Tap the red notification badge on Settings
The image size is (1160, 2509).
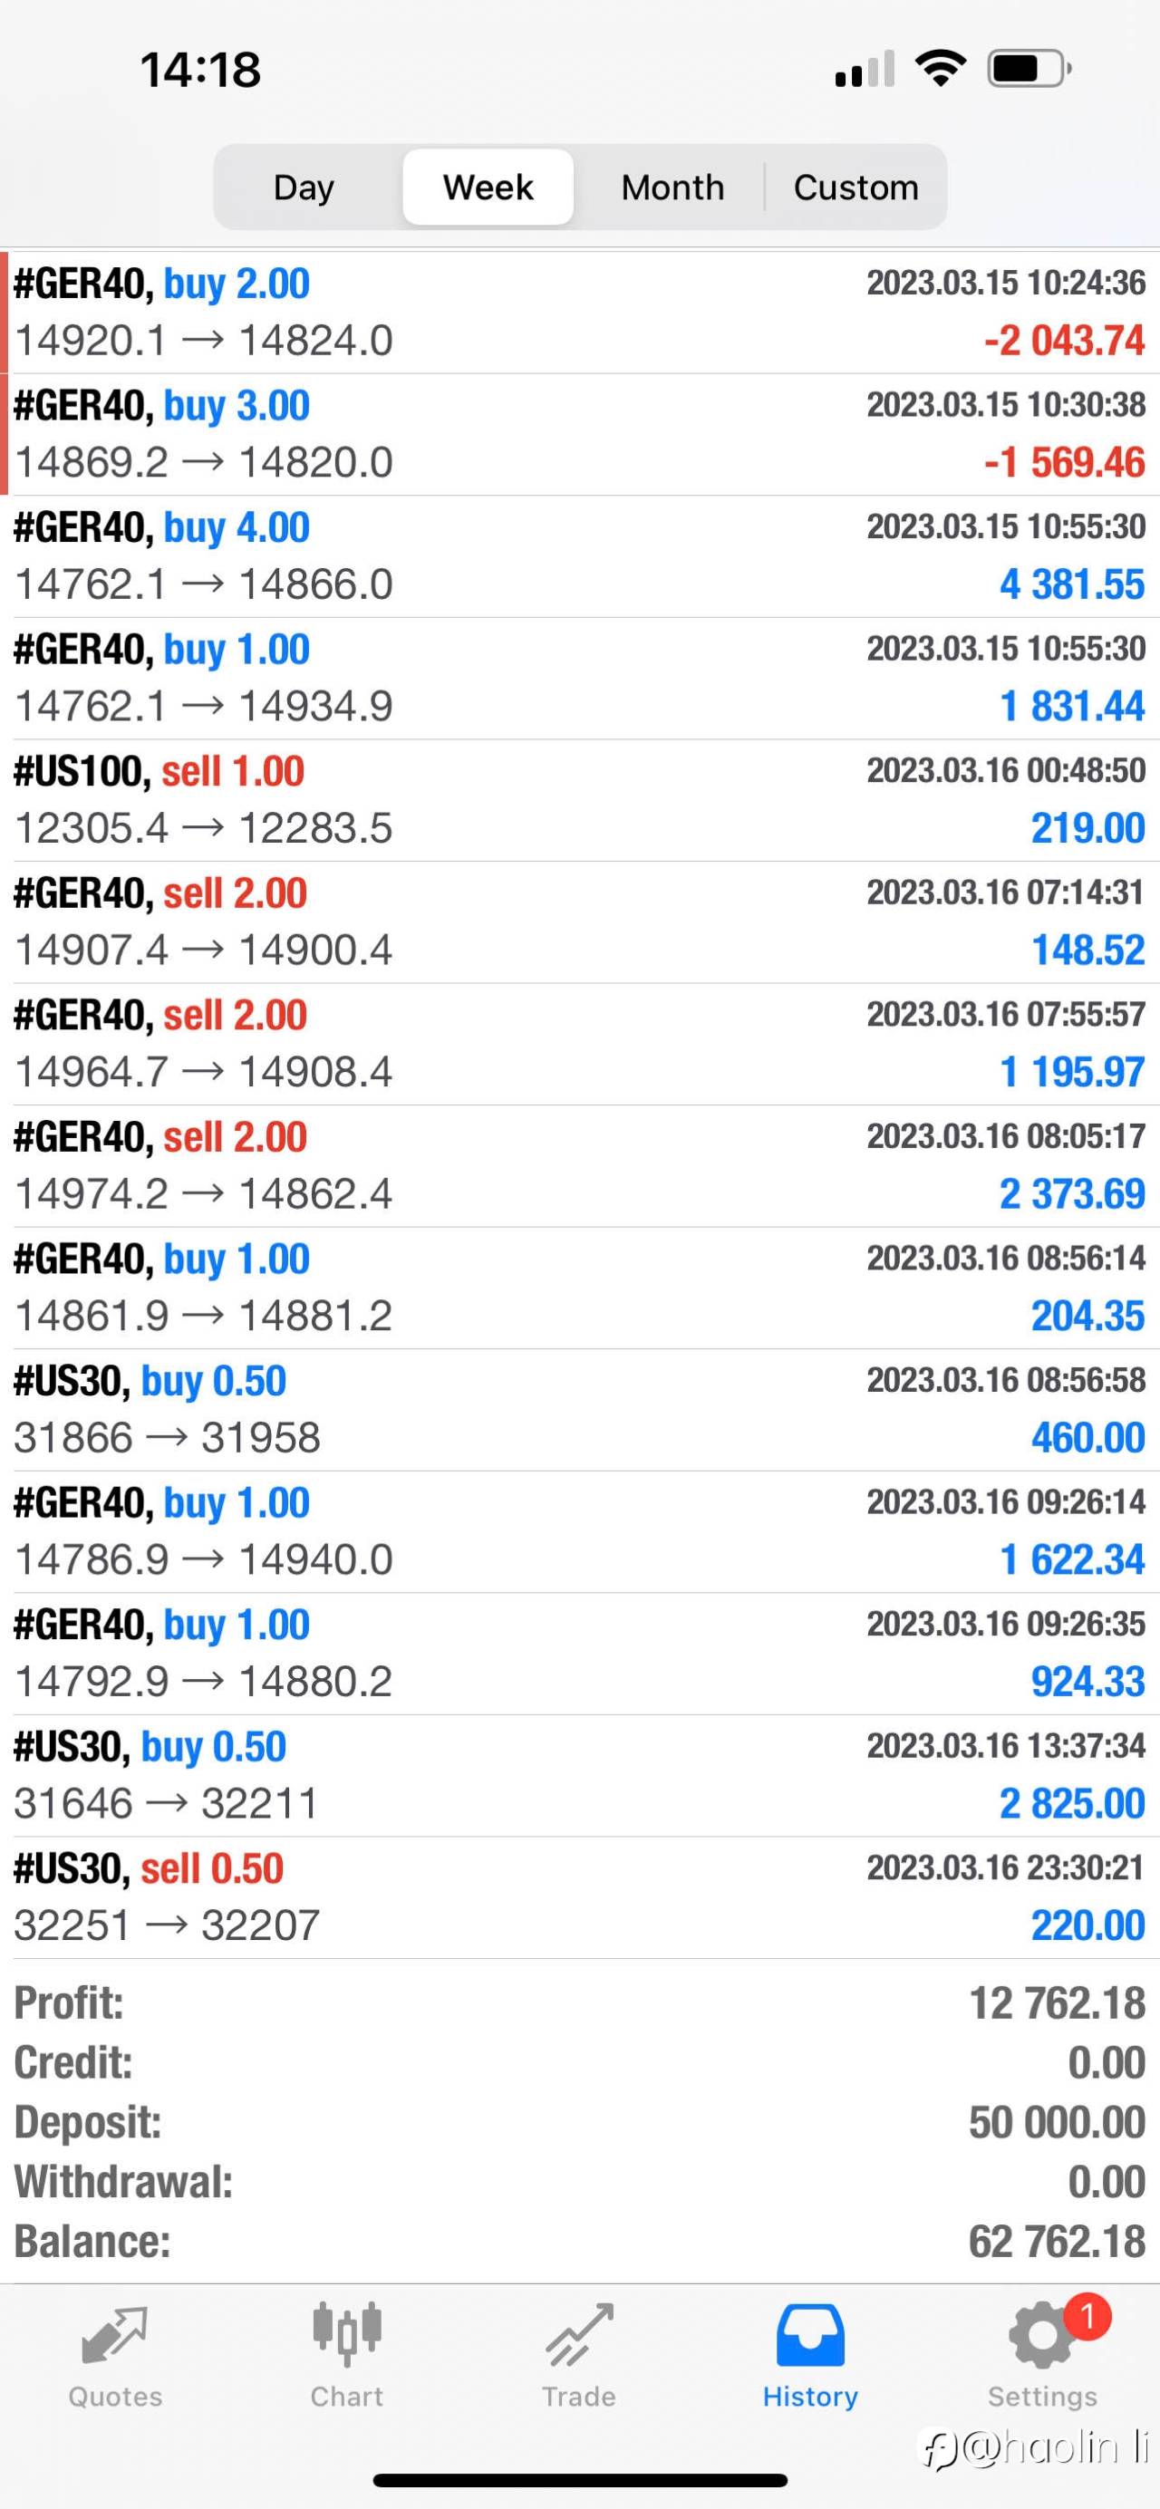click(1087, 2317)
